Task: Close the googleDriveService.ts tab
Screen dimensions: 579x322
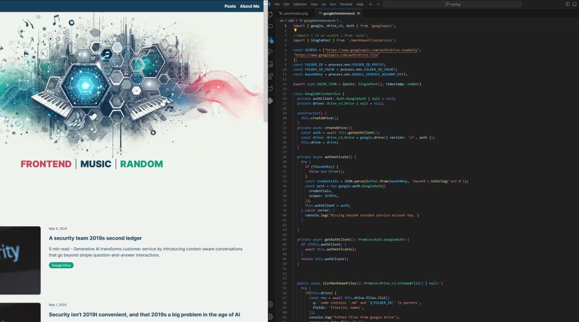Action: point(358,13)
